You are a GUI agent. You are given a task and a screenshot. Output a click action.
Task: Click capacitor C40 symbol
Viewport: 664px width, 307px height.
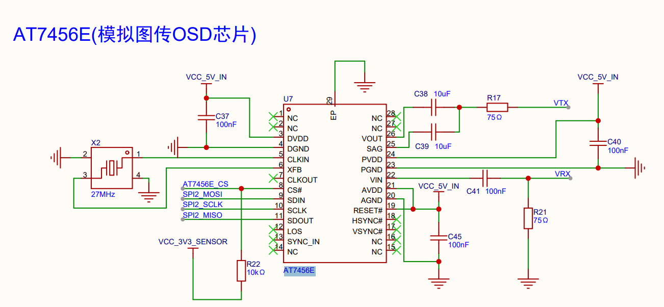[598, 143]
